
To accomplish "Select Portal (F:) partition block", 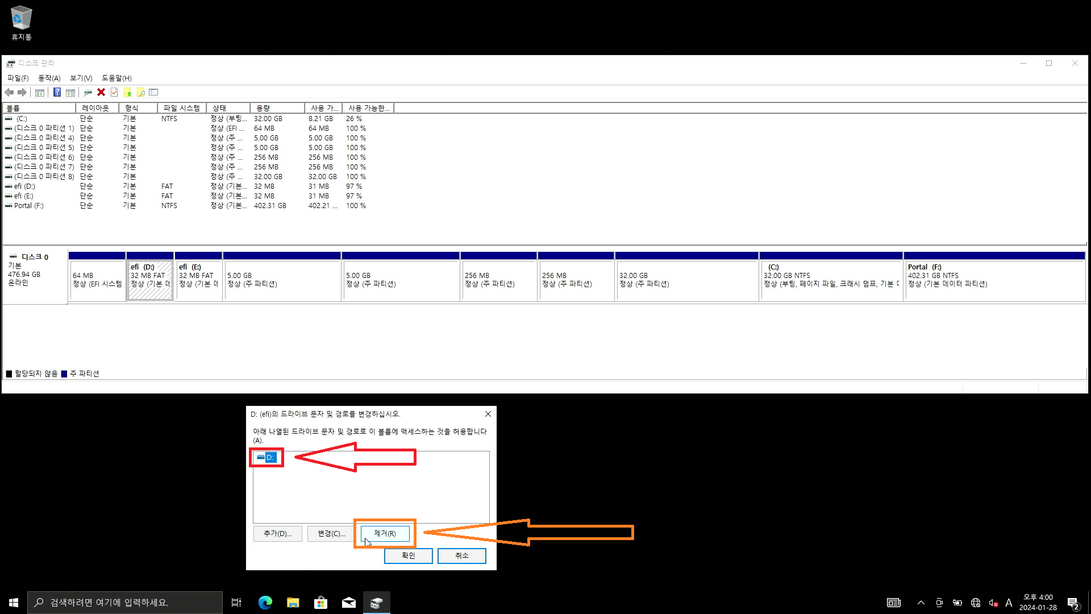I will [994, 281].
